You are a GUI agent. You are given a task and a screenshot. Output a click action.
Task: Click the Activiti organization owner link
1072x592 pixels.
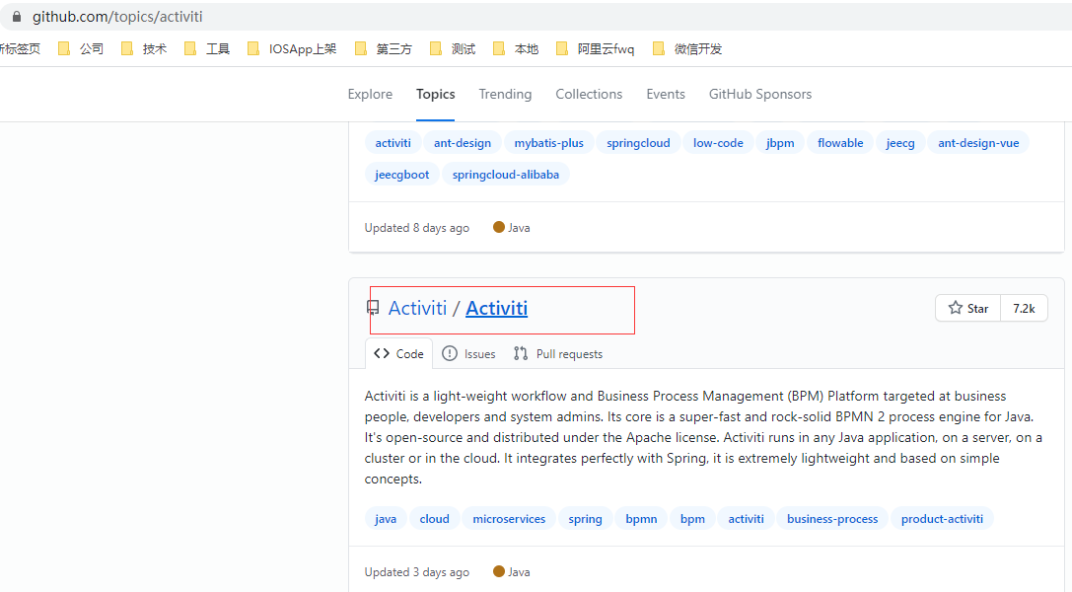click(417, 308)
